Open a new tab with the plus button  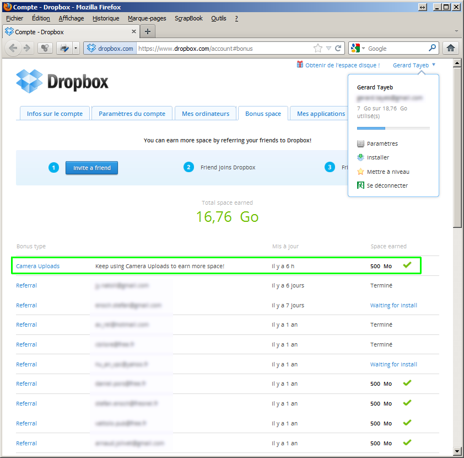[147, 31]
